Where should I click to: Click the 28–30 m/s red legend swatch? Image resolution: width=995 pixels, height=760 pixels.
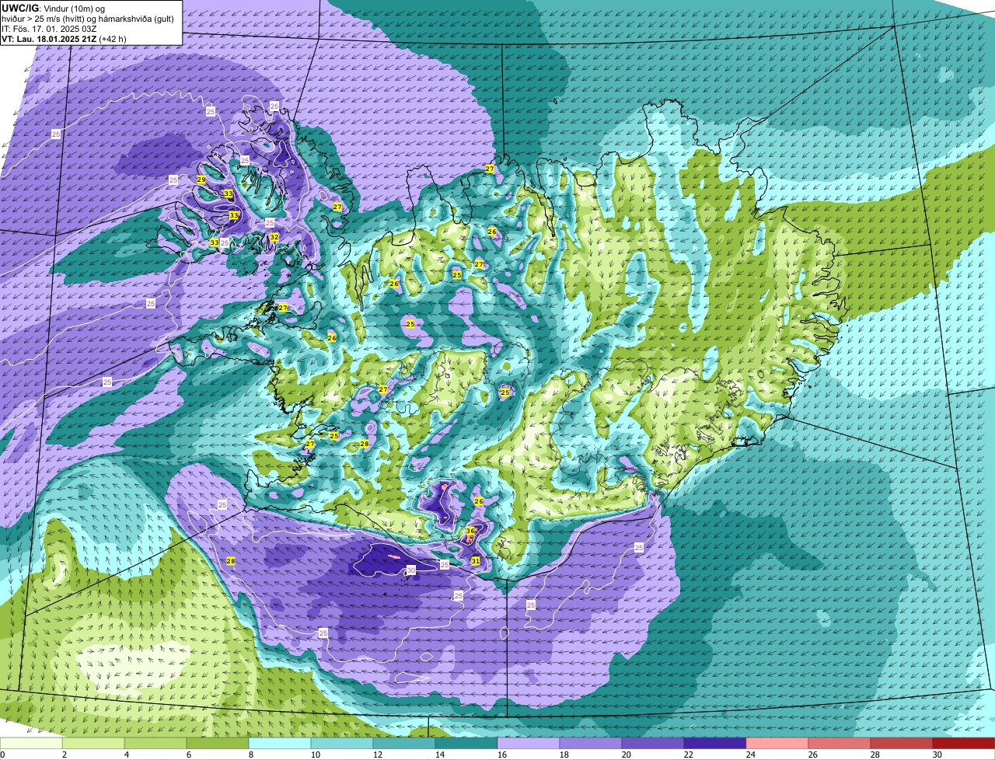(x=902, y=743)
